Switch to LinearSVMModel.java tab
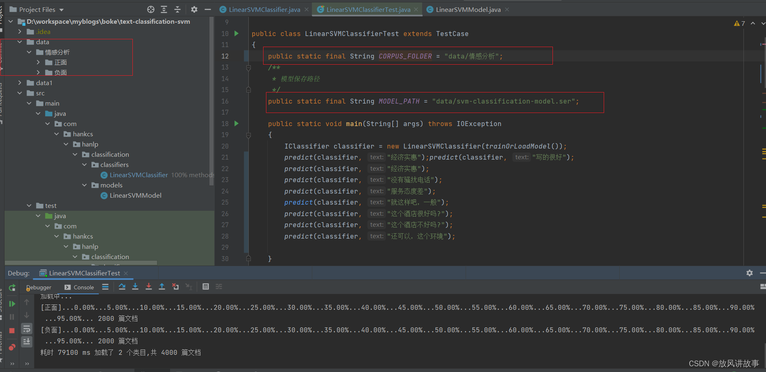 coord(468,9)
